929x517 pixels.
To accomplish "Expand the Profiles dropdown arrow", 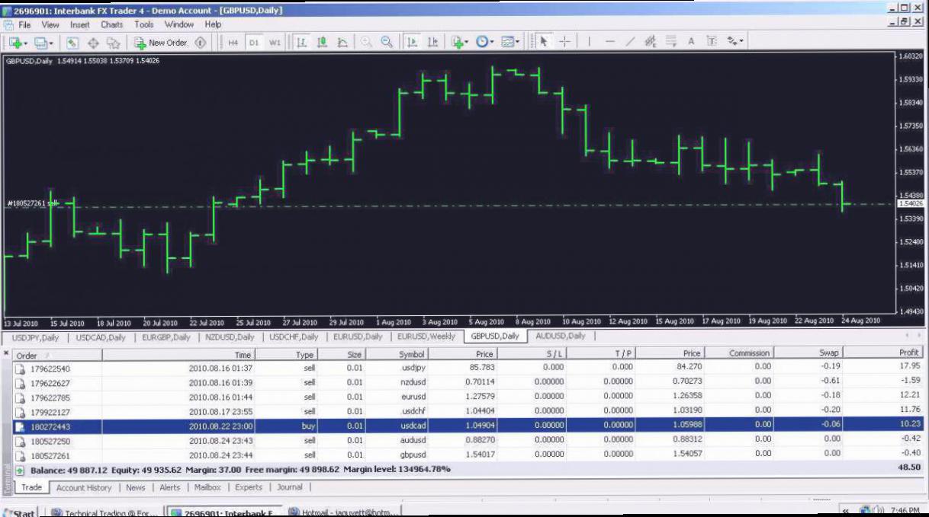I will click(51, 43).
